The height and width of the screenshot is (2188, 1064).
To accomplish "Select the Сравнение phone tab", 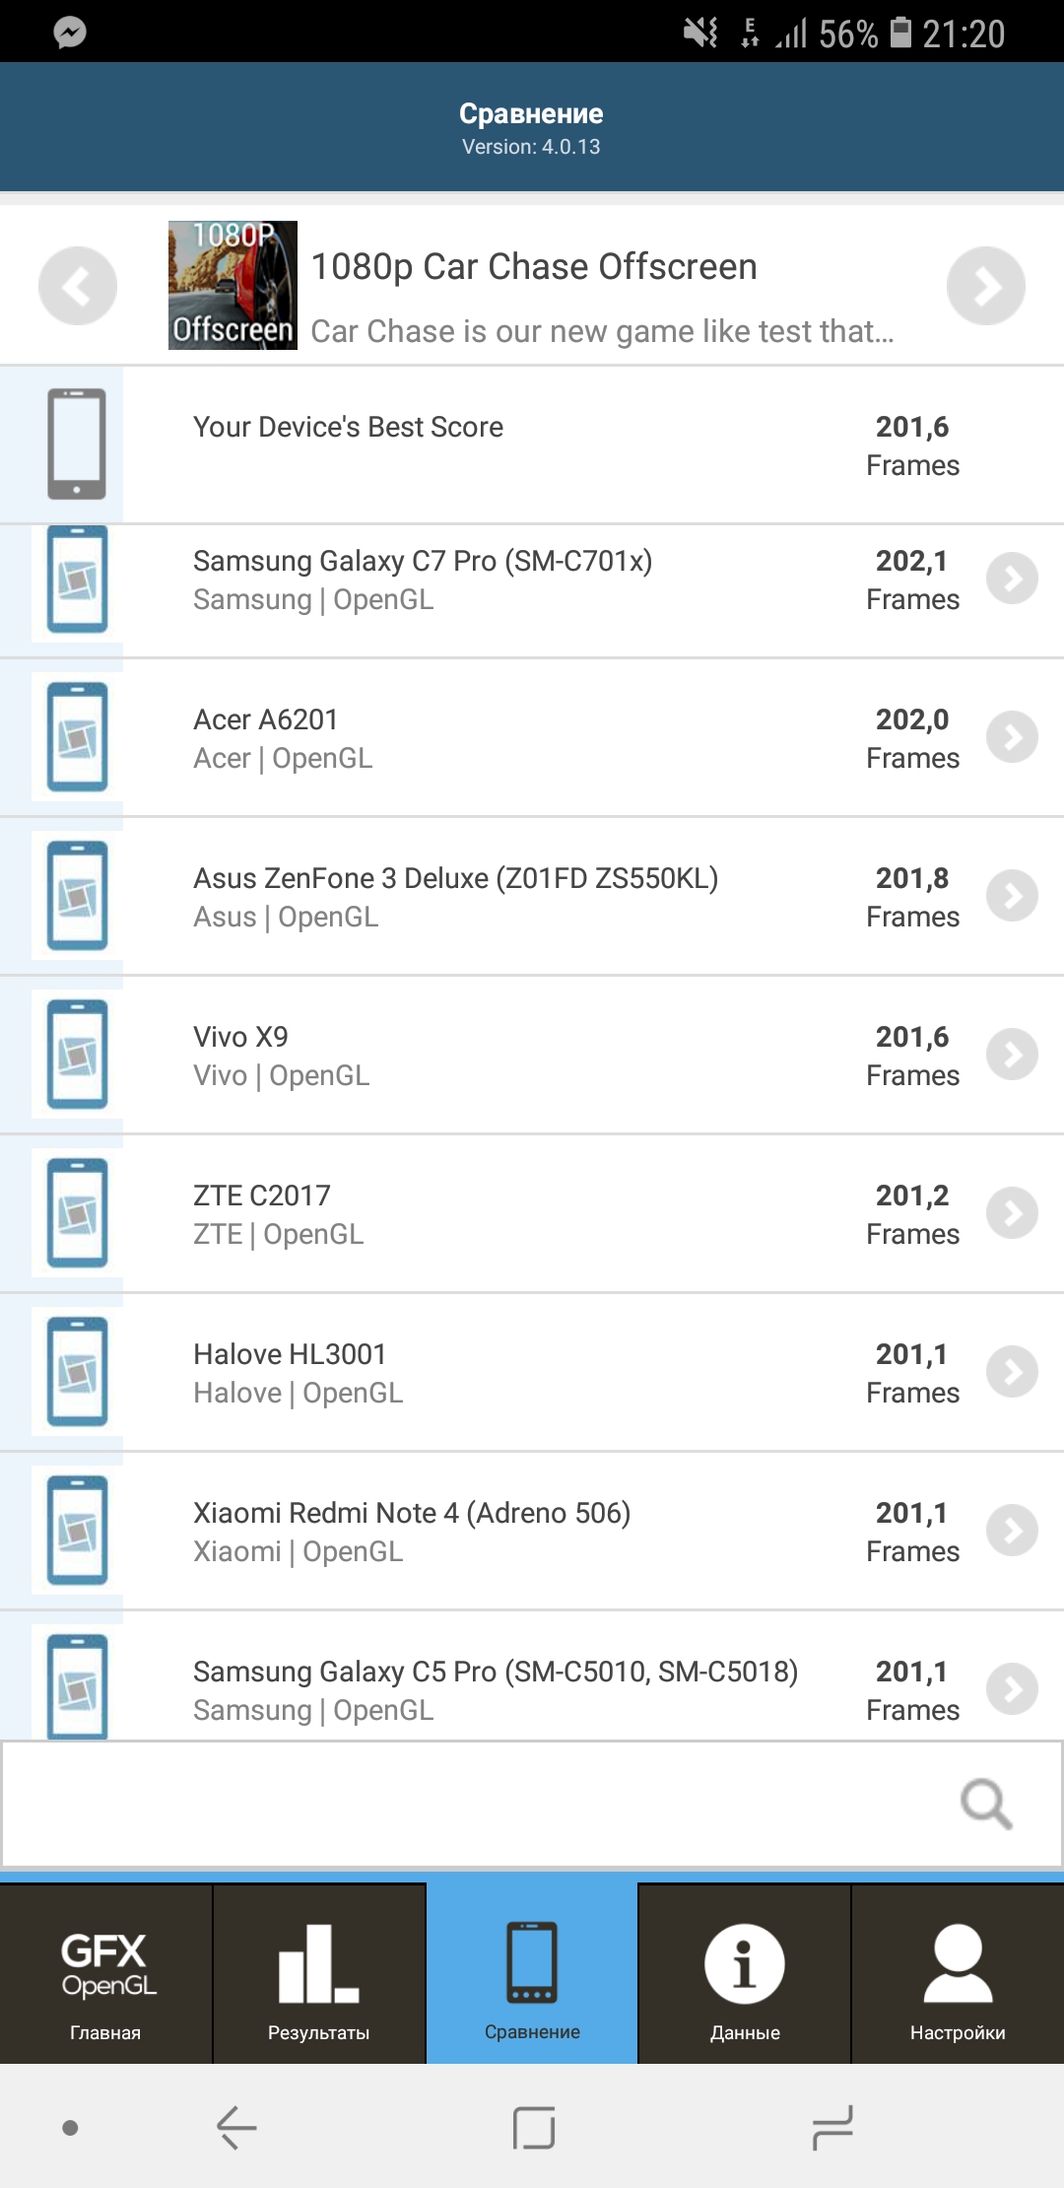I will 532,1974.
